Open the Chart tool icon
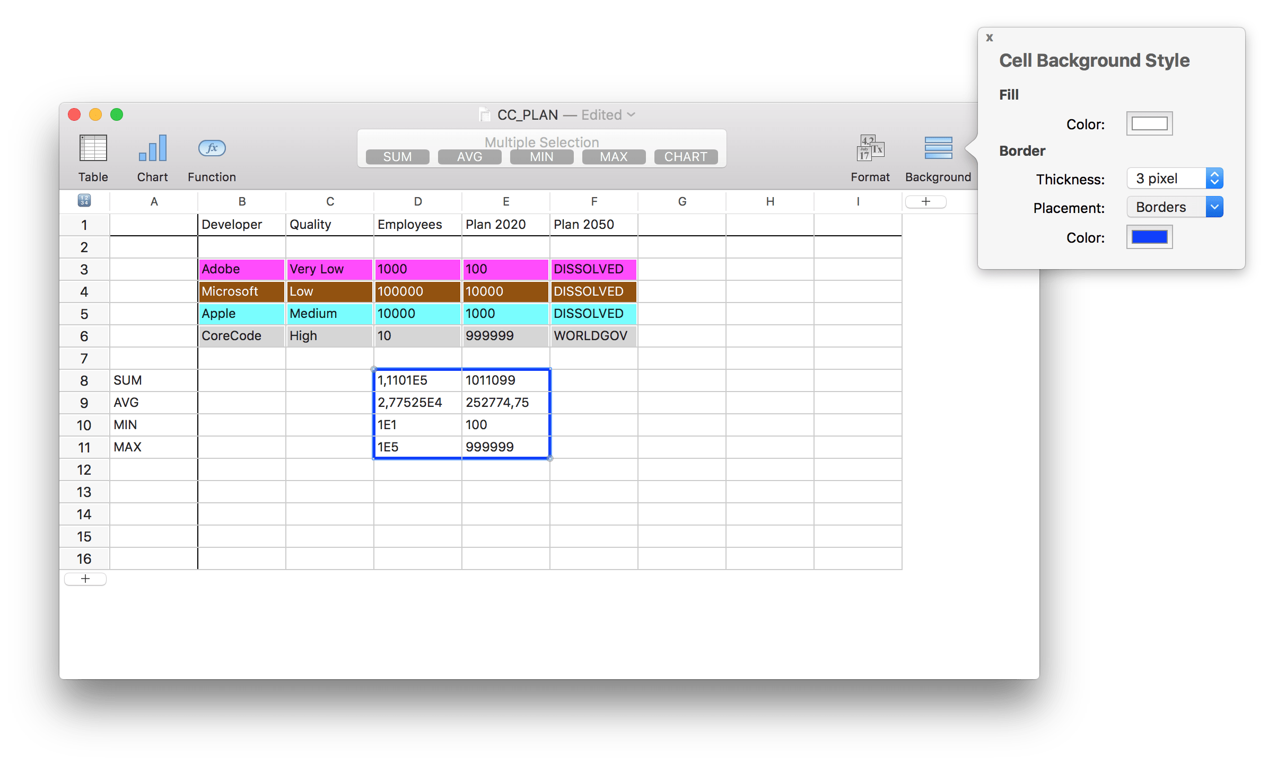The height and width of the screenshot is (764, 1277). (152, 148)
